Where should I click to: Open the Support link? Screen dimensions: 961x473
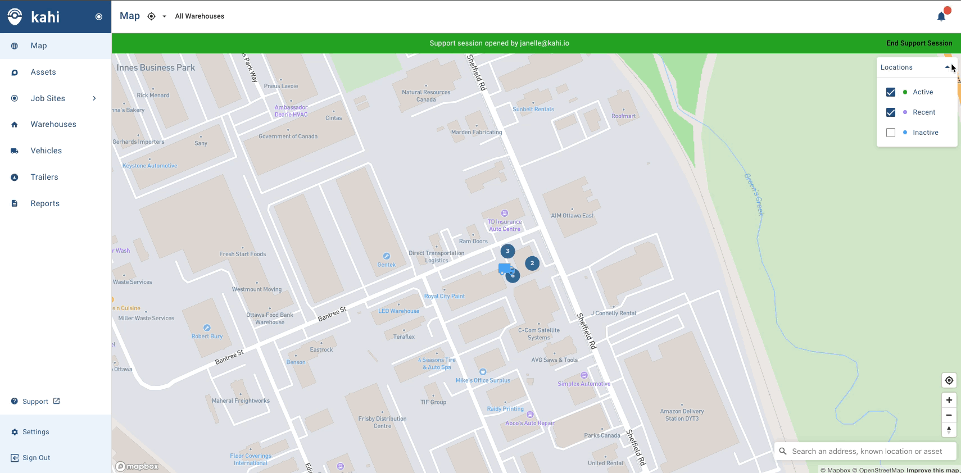(35, 402)
